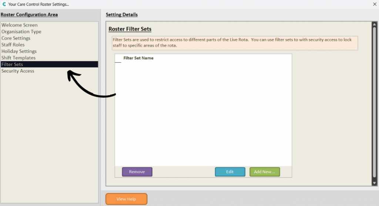Click the Filter Sets description info box

(x=235, y=43)
